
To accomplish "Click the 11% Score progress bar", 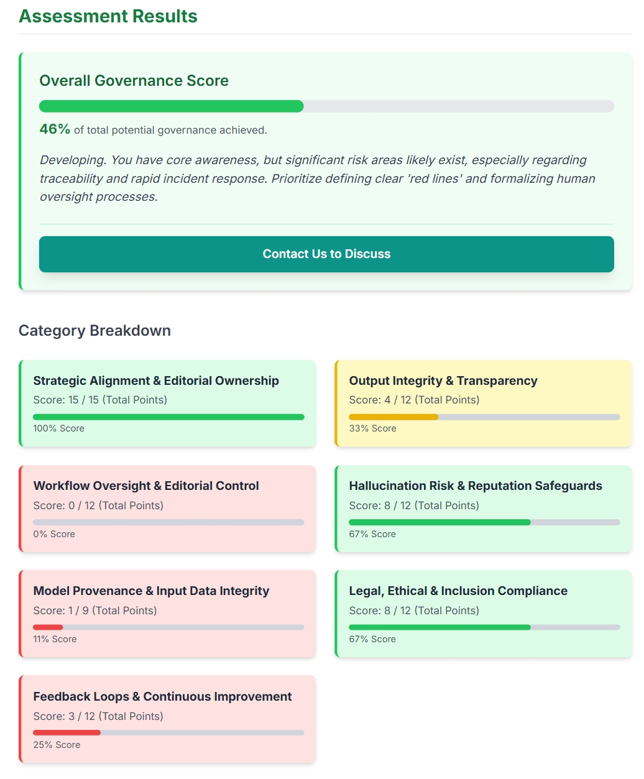I will coord(168,628).
